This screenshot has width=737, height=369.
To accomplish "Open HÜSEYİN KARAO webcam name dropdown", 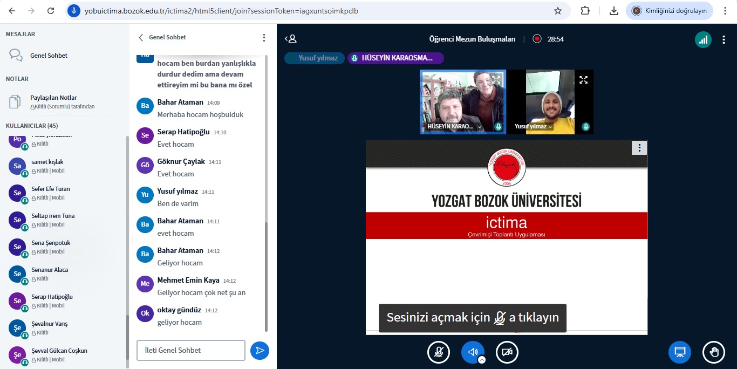I will click(455, 127).
